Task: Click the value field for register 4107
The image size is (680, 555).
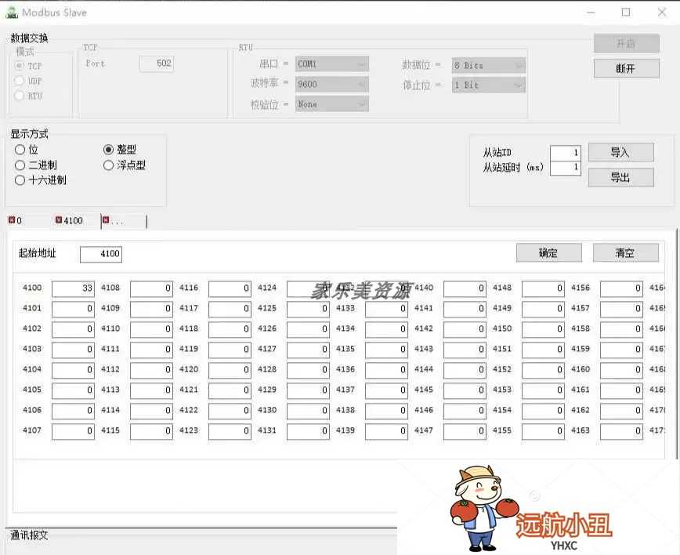Action: (73, 431)
